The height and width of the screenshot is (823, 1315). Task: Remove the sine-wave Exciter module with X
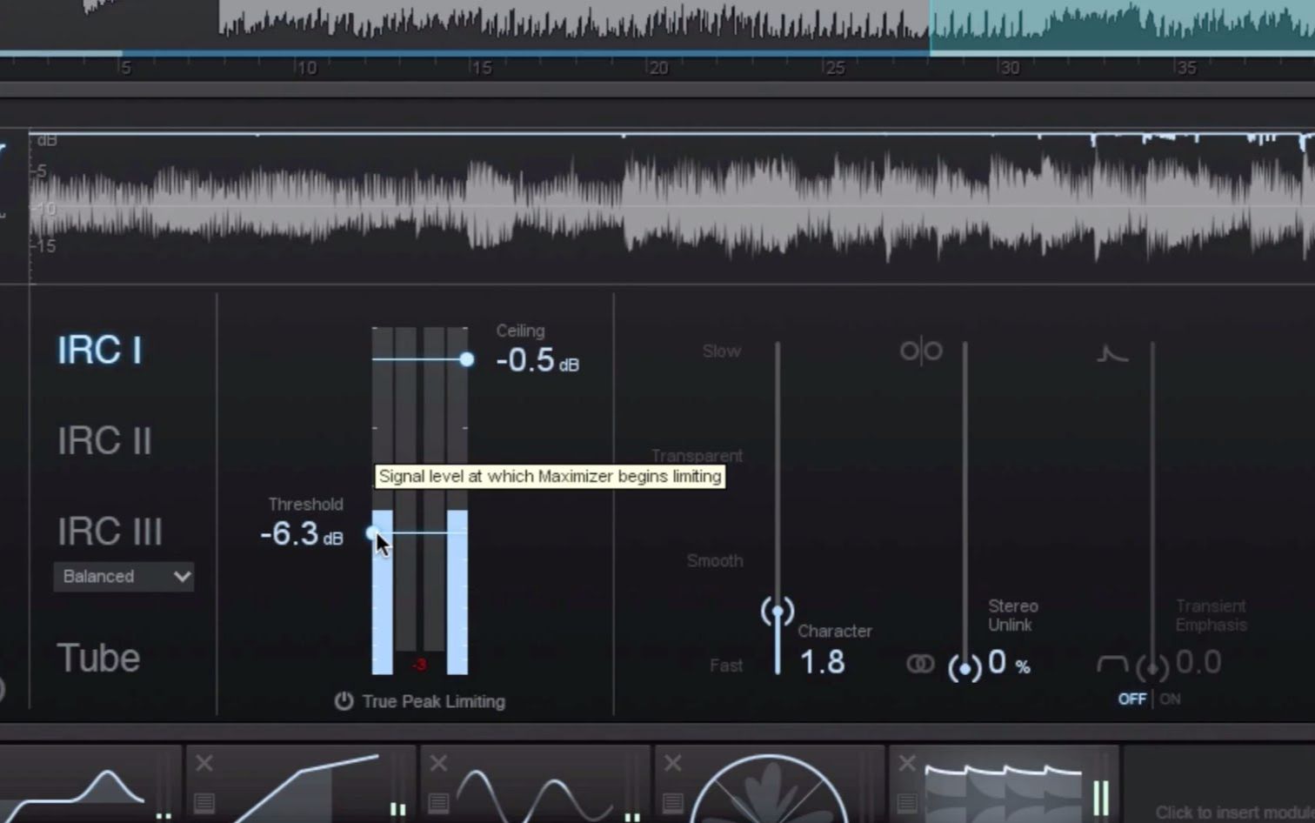point(438,763)
